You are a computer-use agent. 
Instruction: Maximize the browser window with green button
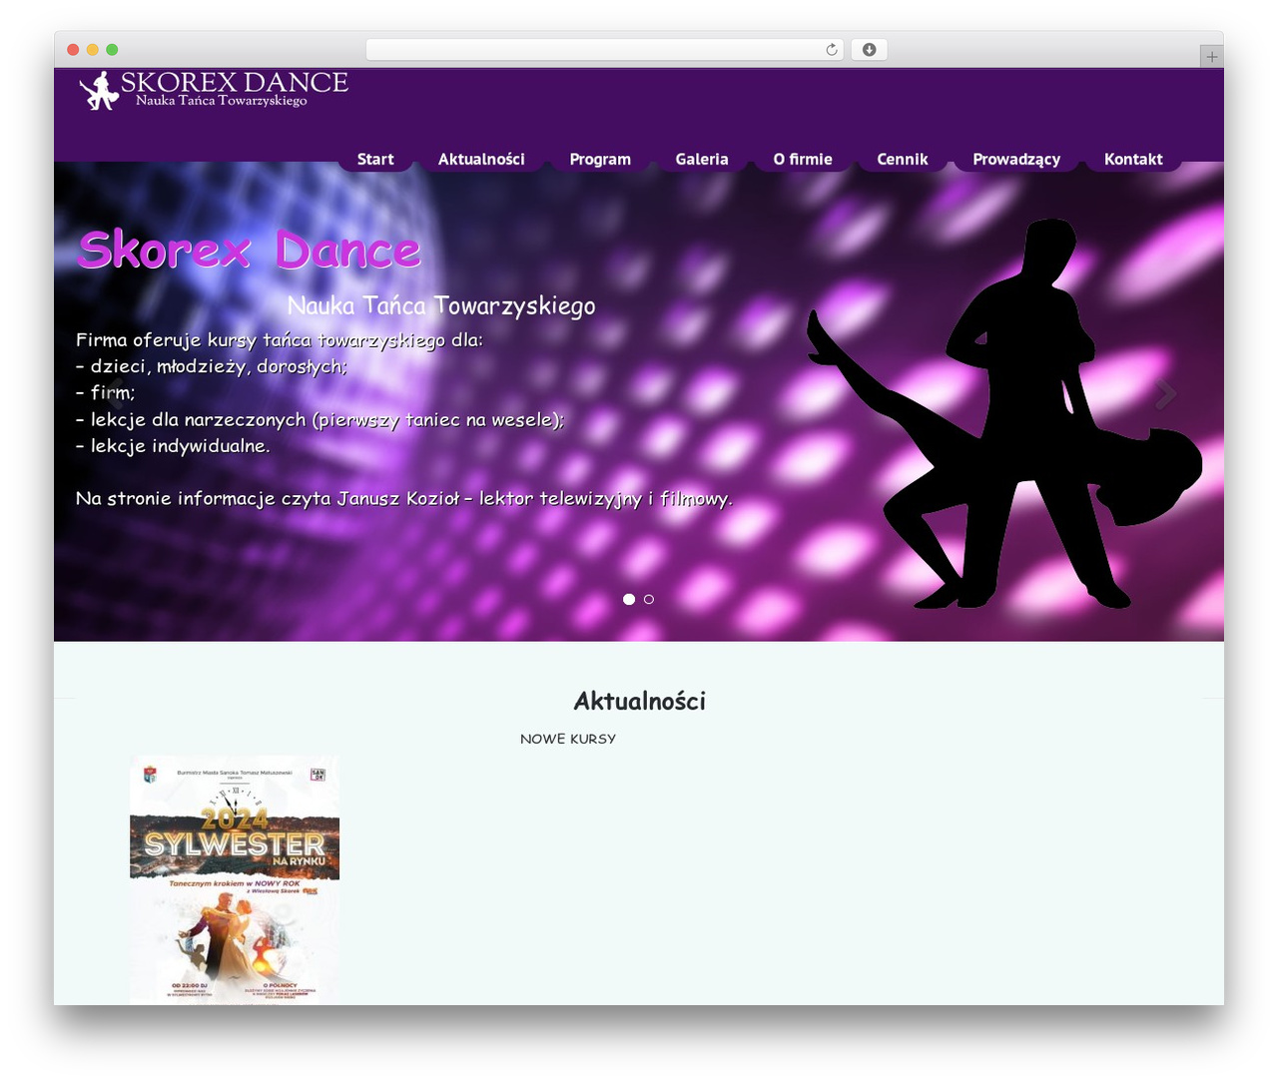pos(112,50)
